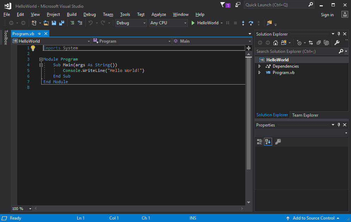Click the Sort Properties Alphabetically icon
351x222 pixels.
click(268, 142)
